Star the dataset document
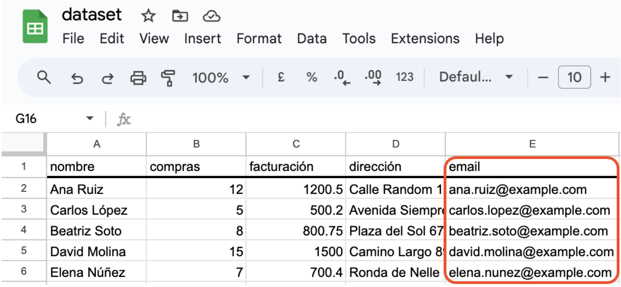Screen dimensions: 621x287 [x=148, y=16]
